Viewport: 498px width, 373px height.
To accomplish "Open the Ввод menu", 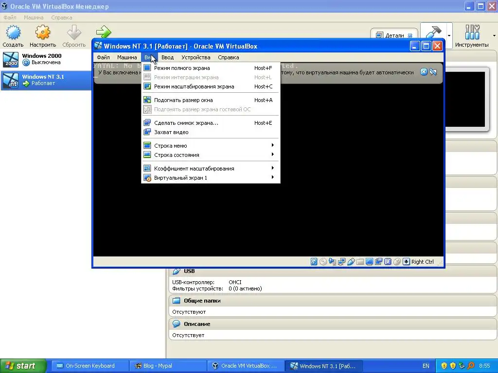I will pos(167,57).
